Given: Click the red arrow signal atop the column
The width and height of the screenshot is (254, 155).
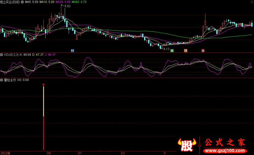Looking at the screenshot, I should [x=43, y=85].
